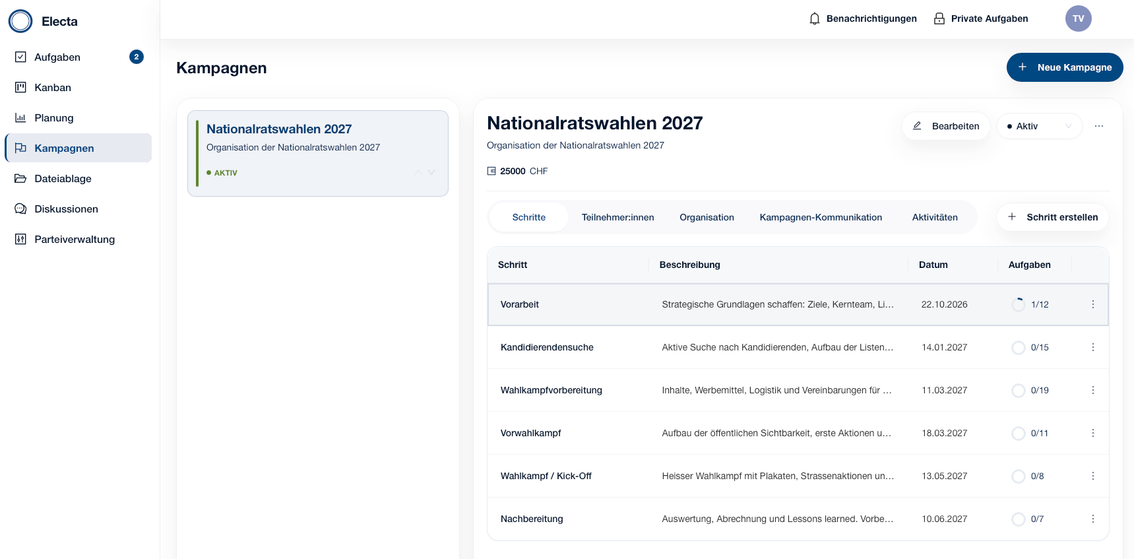The width and height of the screenshot is (1134, 559).
Task: Open the Kanban board icon
Action: click(20, 87)
